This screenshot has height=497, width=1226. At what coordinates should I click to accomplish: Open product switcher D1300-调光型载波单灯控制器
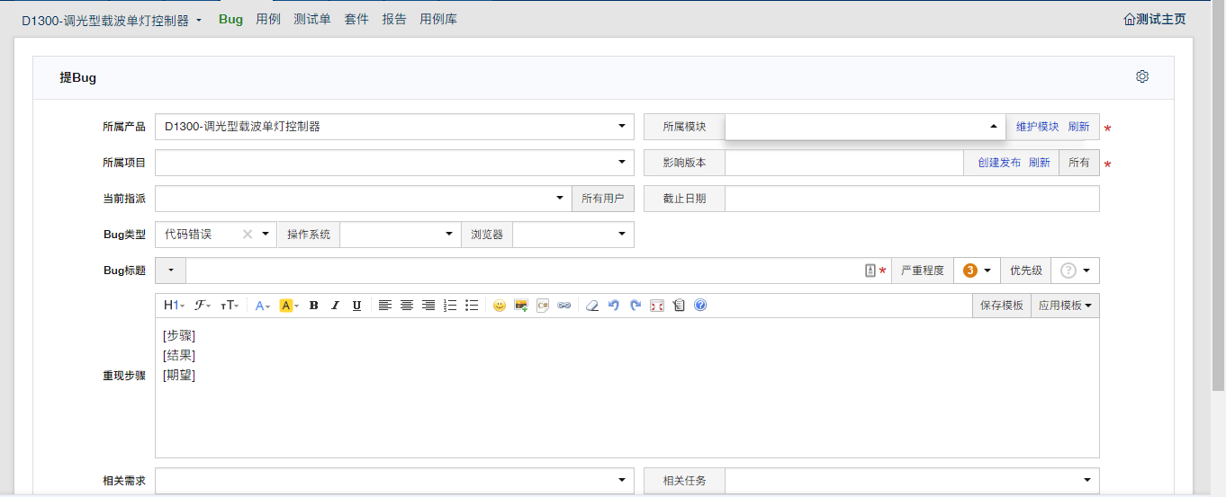112,20
